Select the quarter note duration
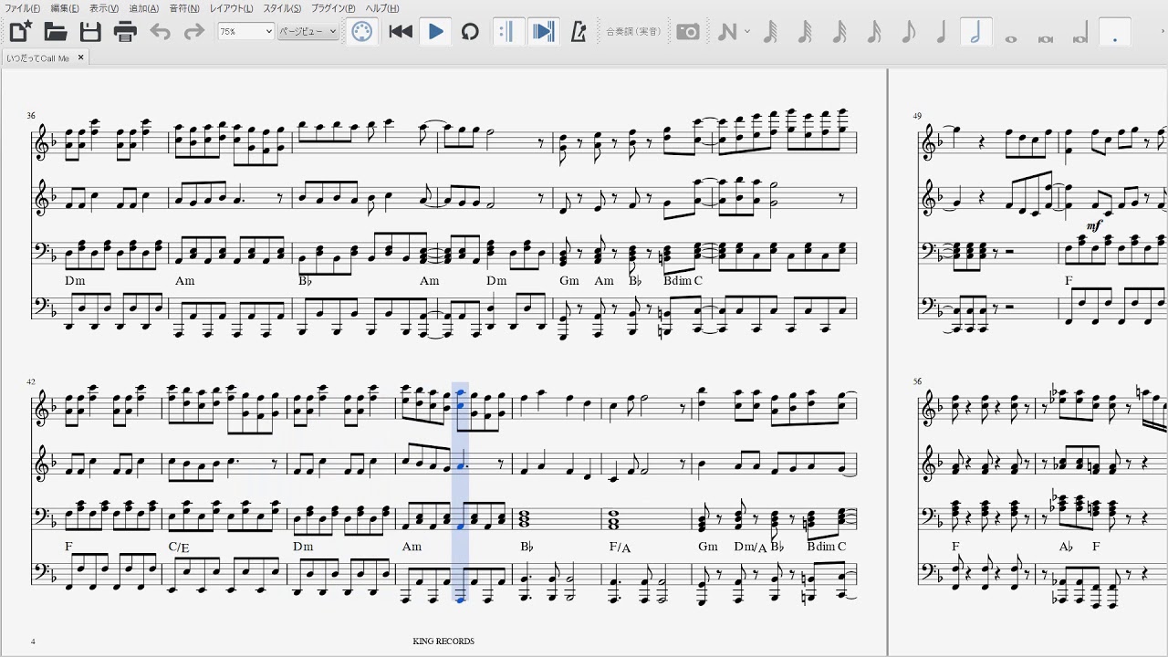The height and width of the screenshot is (657, 1168). (x=942, y=32)
